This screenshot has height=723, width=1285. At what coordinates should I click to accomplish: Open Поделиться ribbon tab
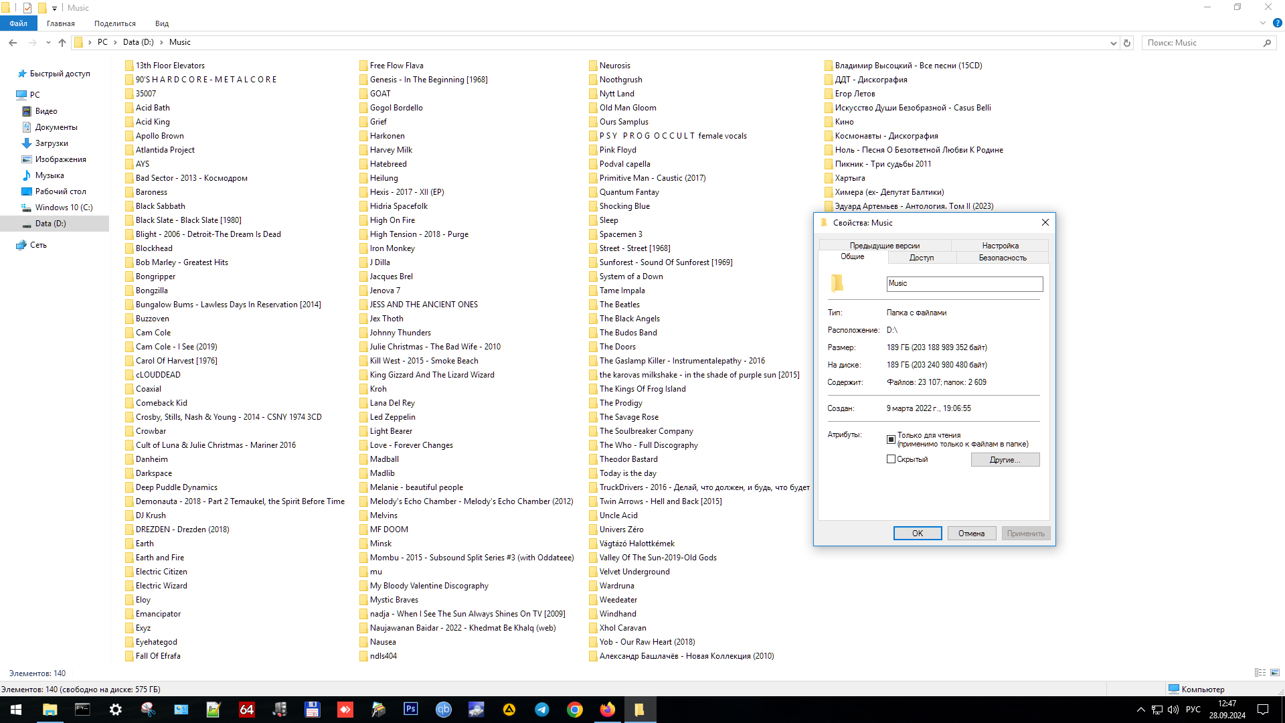115,23
